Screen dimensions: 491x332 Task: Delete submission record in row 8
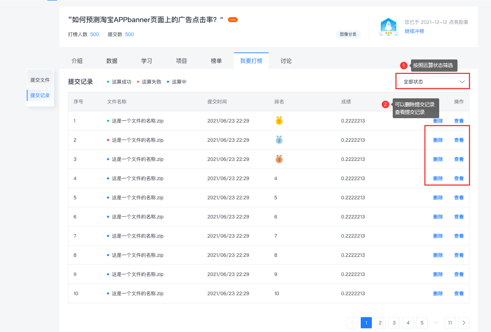[x=438, y=255]
